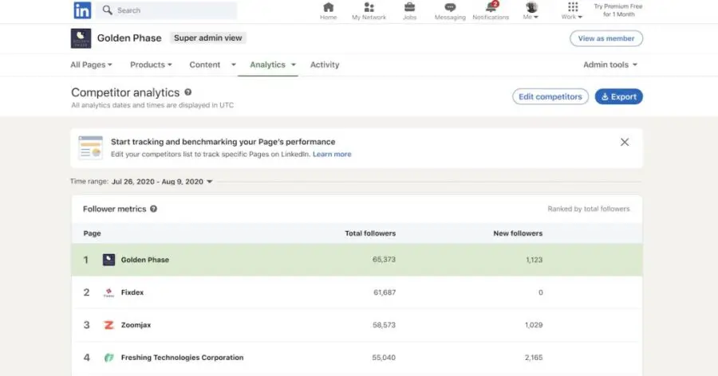Click Edit competitors button
The image size is (718, 376).
tap(550, 96)
